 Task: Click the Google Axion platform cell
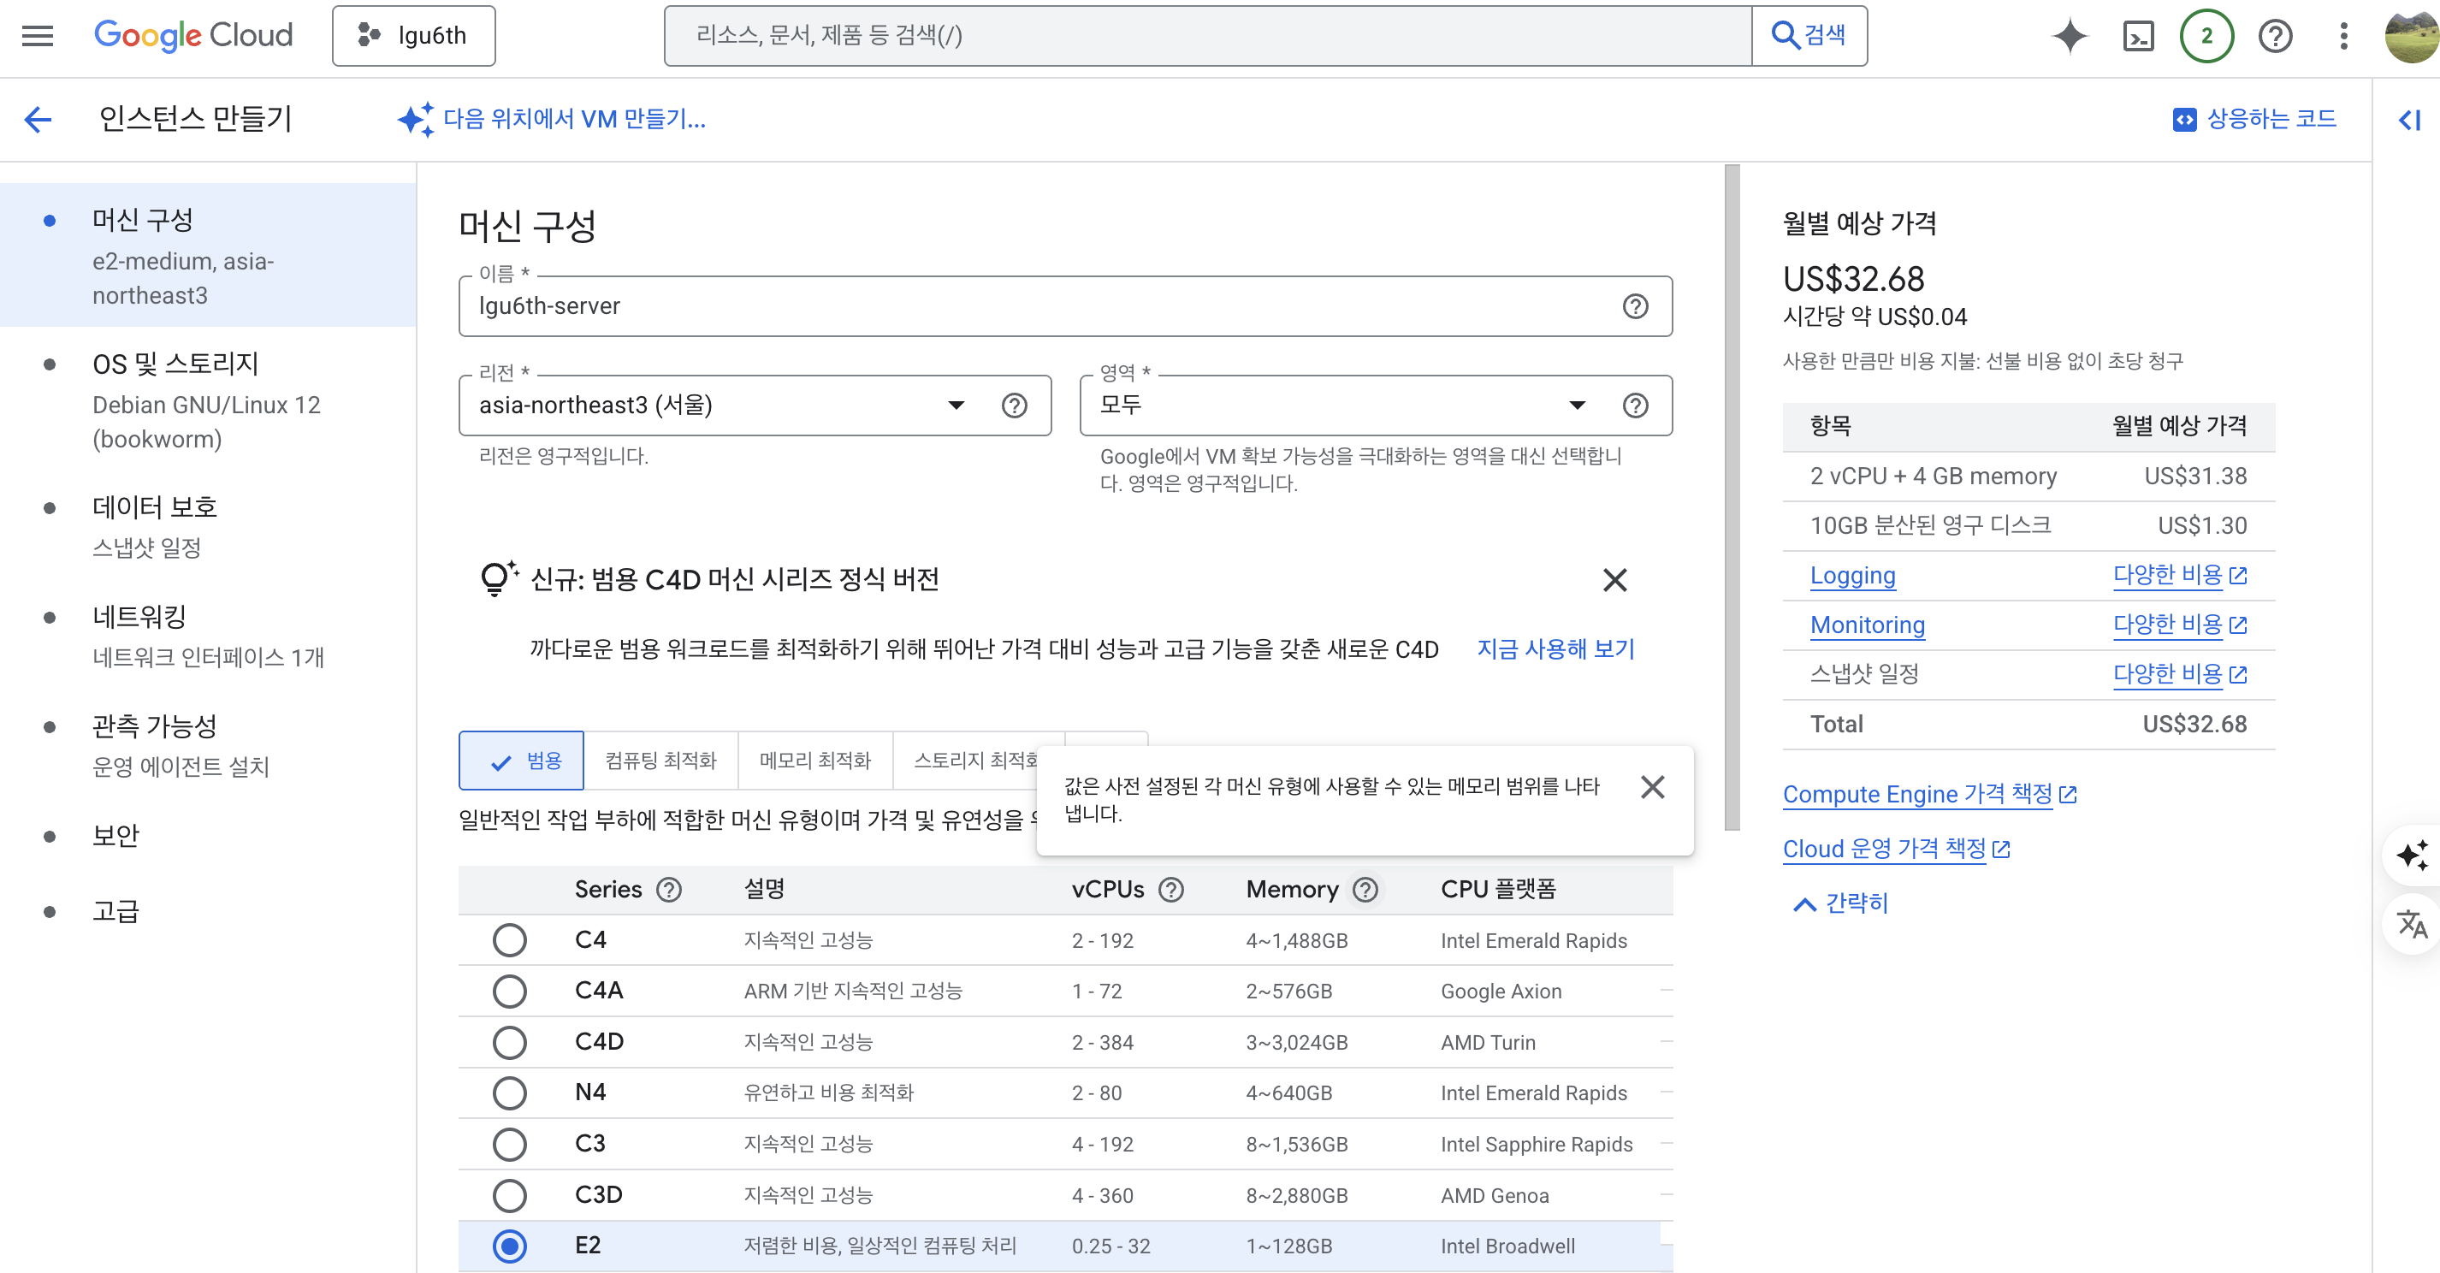(x=1501, y=991)
